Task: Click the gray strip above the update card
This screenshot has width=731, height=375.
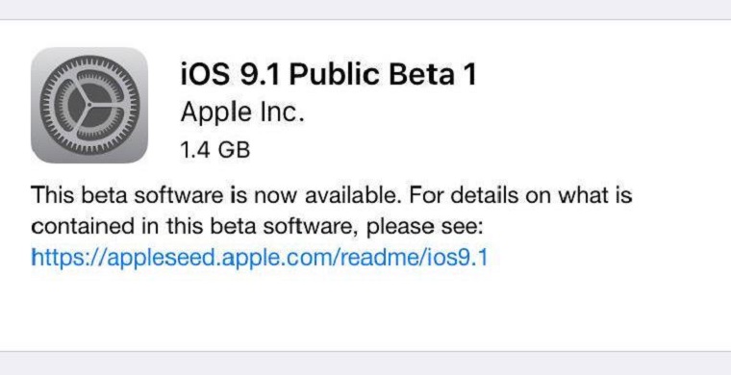Action: click(365, 10)
